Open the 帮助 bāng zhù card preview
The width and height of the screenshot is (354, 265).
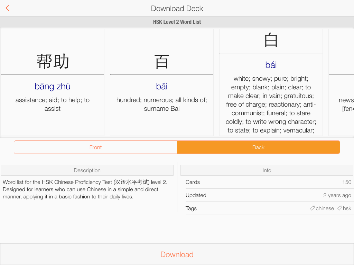click(x=53, y=82)
